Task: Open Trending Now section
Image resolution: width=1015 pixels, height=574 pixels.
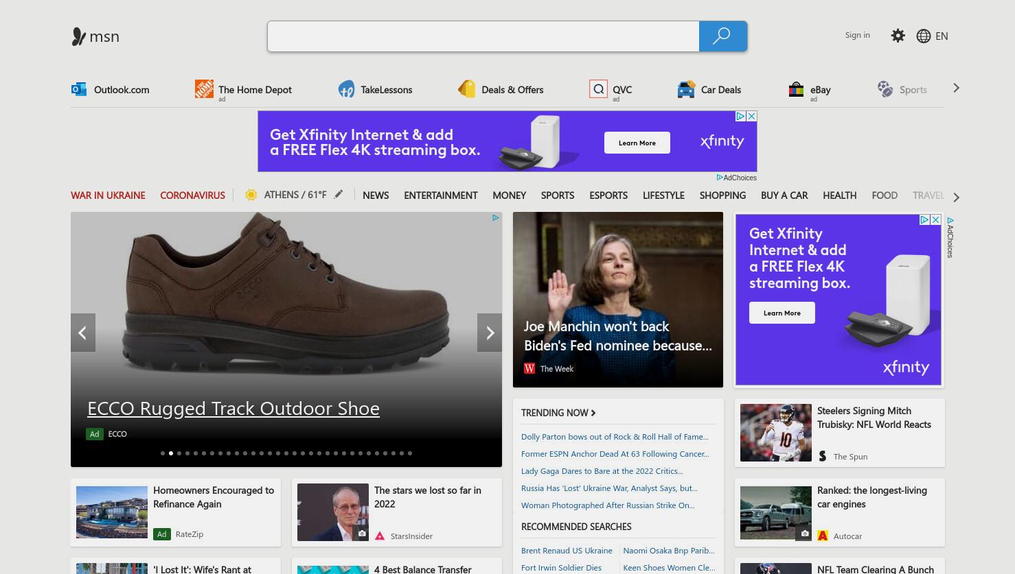Action: click(x=558, y=413)
